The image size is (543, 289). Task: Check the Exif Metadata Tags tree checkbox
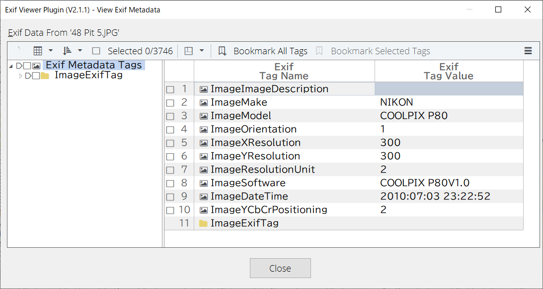pyautogui.click(x=27, y=66)
